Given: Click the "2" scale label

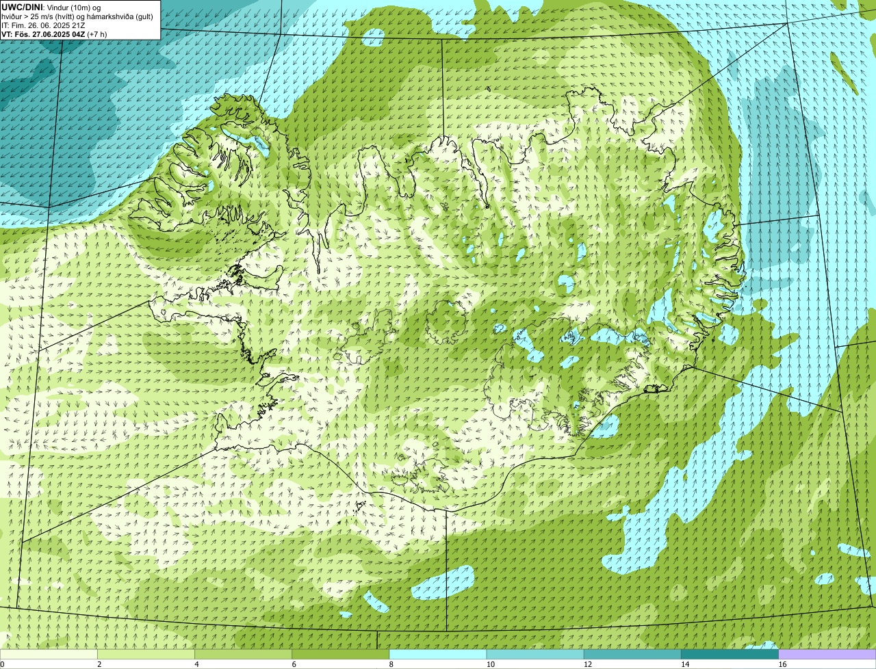Looking at the screenshot, I should point(99,664).
